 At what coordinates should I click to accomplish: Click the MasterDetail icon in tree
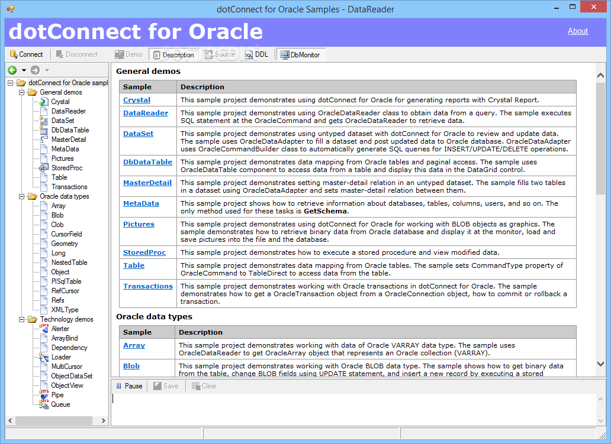click(x=44, y=140)
